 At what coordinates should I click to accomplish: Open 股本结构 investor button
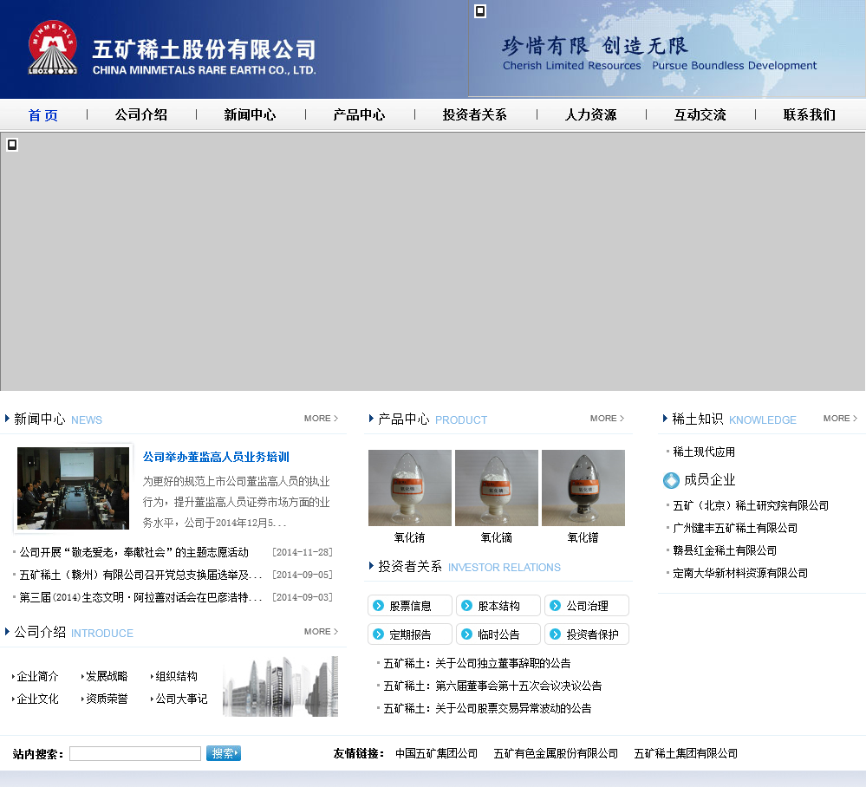pos(498,606)
